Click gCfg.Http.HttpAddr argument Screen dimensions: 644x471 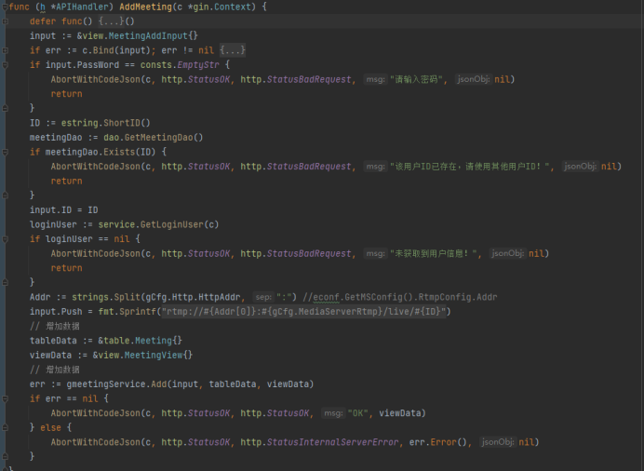point(193,297)
